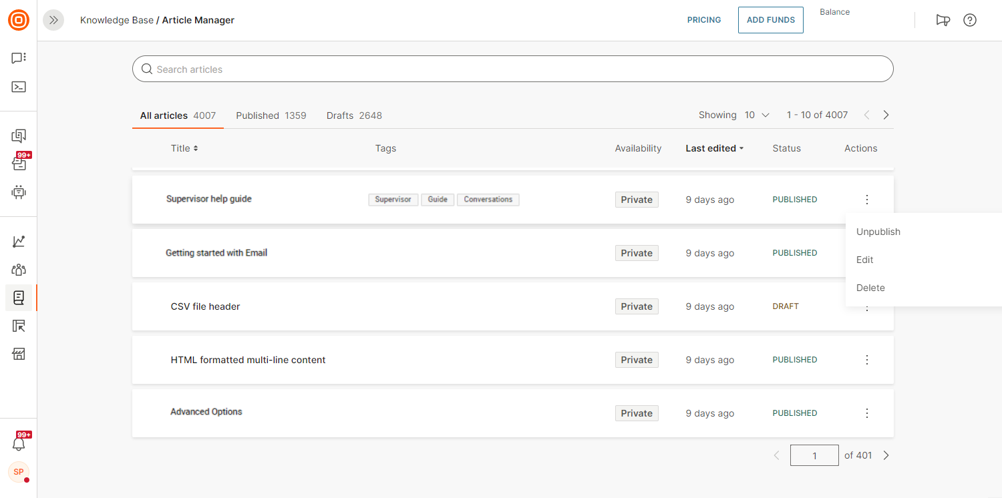Image resolution: width=1002 pixels, height=498 pixels.
Task: Click the ADD FUNDS button
Action: (770, 20)
